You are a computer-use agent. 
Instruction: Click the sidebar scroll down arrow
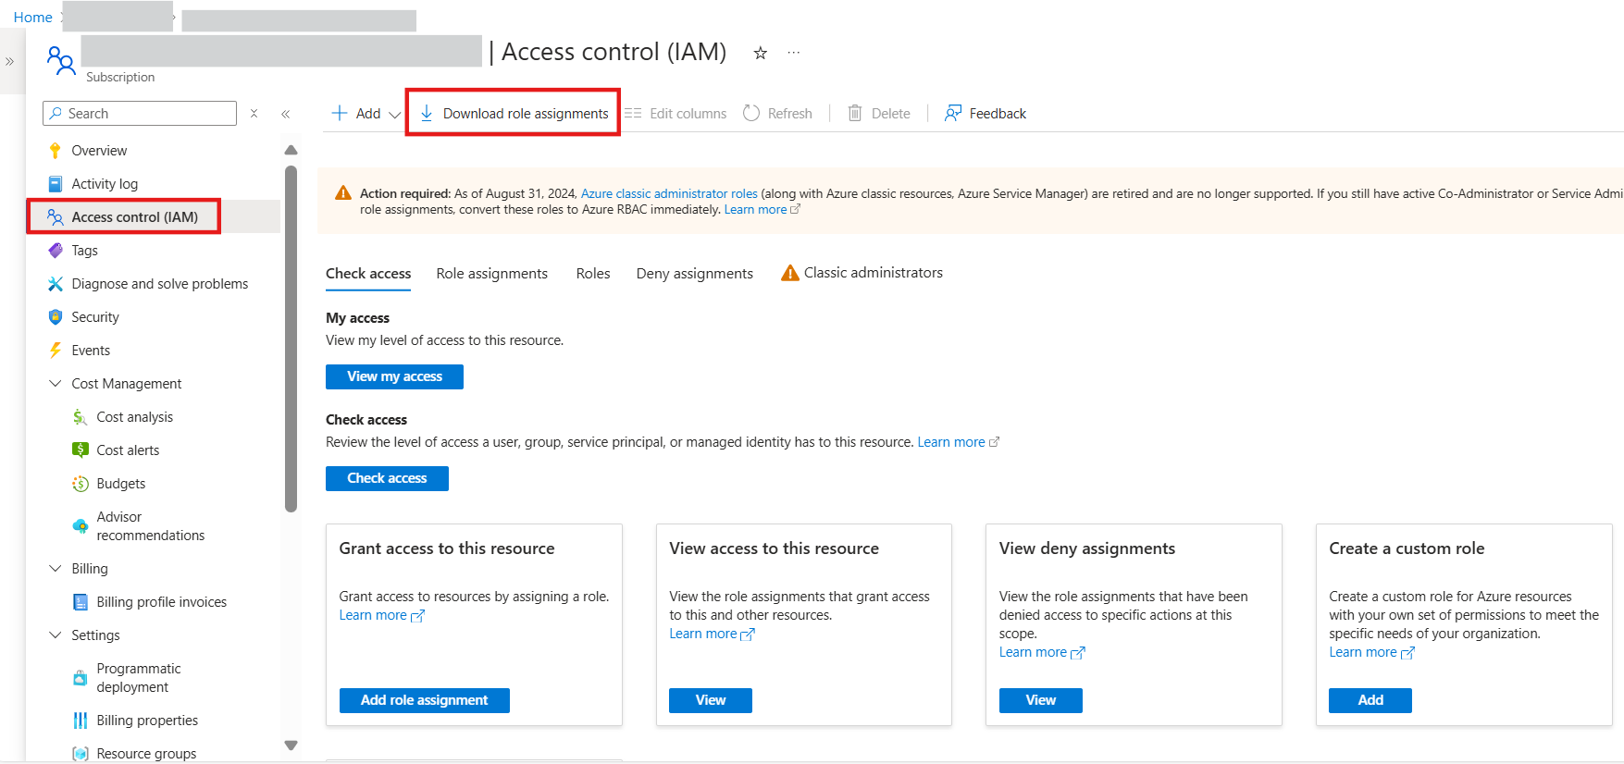[x=291, y=746]
